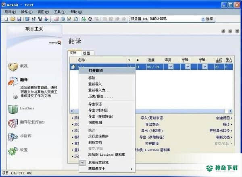Select the 翻译 documents icon in sidebar

tap(13, 81)
